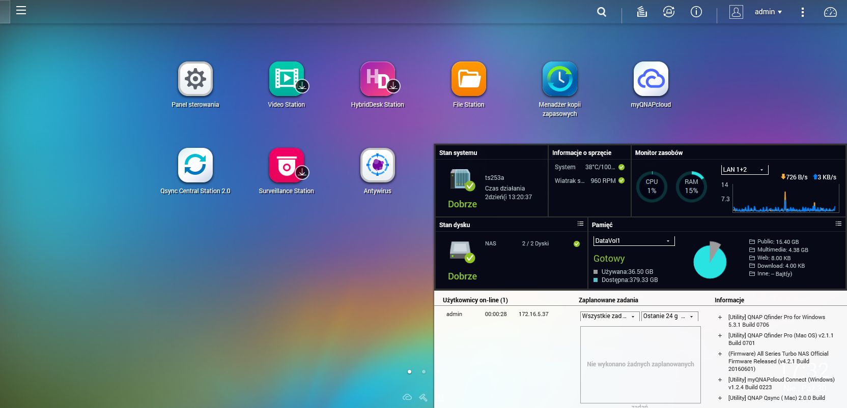
Task: Click the disk status drive icon
Action: point(462,252)
